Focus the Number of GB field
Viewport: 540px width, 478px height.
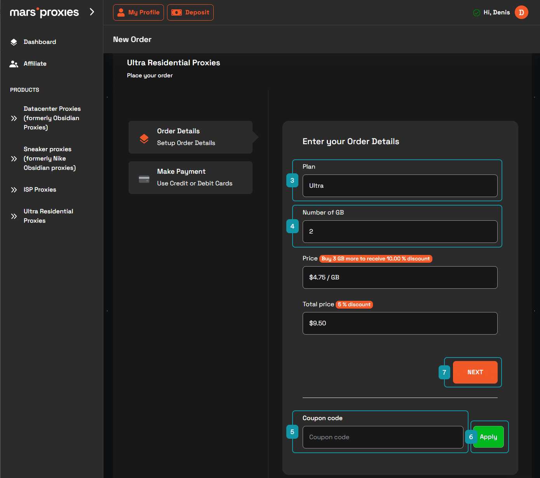point(400,232)
